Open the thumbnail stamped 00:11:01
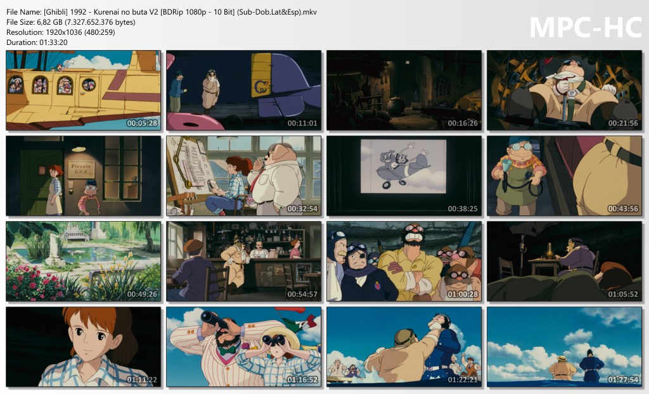 coord(244,90)
